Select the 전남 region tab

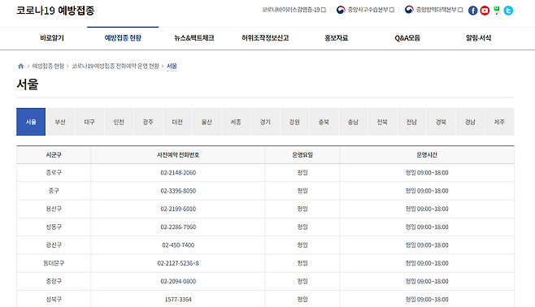click(411, 122)
